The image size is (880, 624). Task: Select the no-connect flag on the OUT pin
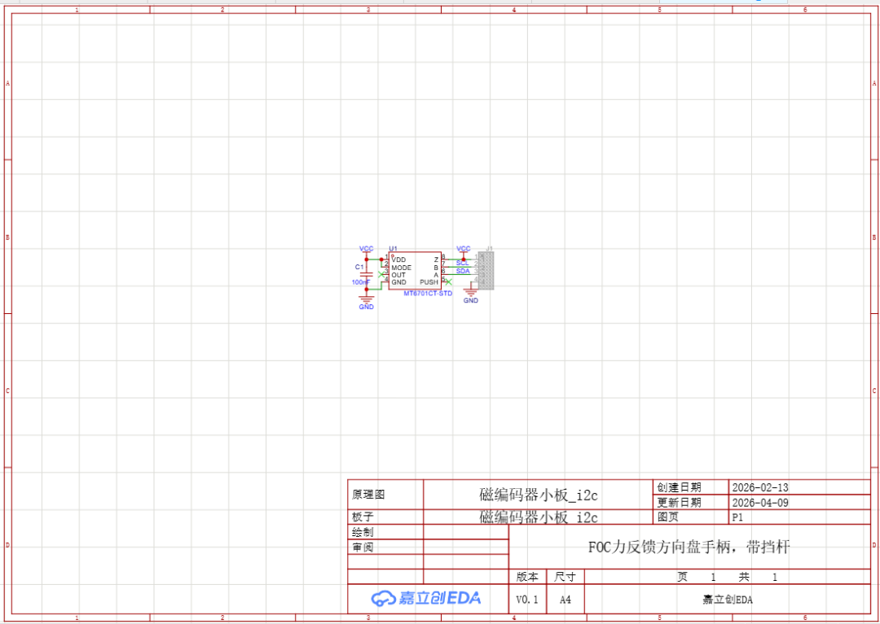pyautogui.click(x=381, y=274)
